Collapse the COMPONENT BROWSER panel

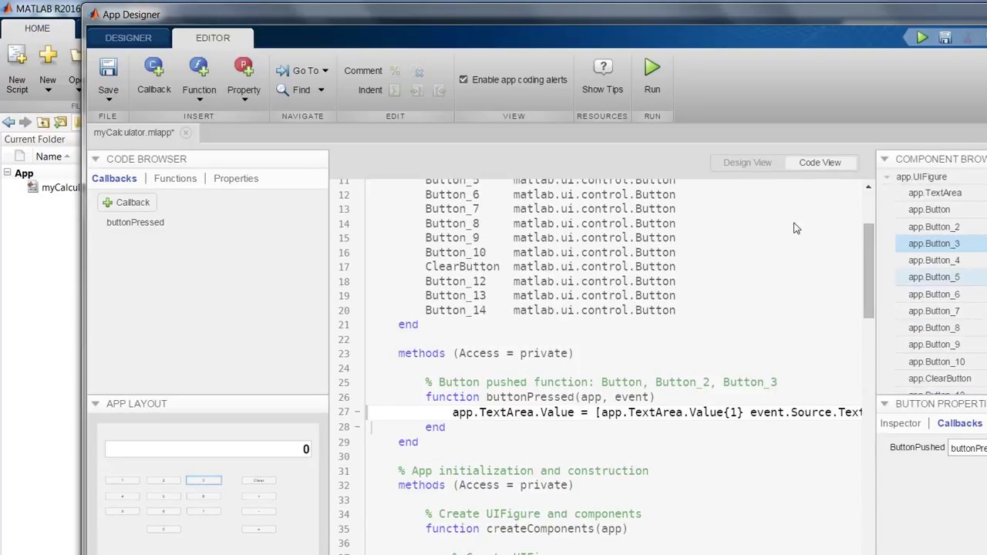[x=884, y=159]
